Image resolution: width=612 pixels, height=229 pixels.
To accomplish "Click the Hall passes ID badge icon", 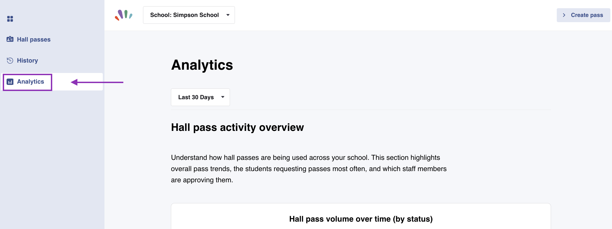I will tap(10, 39).
